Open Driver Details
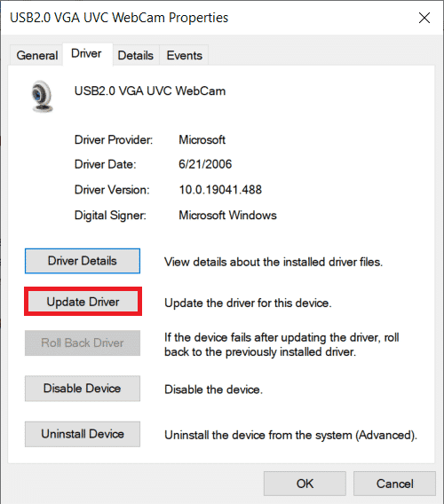Viewport: 444px width, 504px height. 83,261
